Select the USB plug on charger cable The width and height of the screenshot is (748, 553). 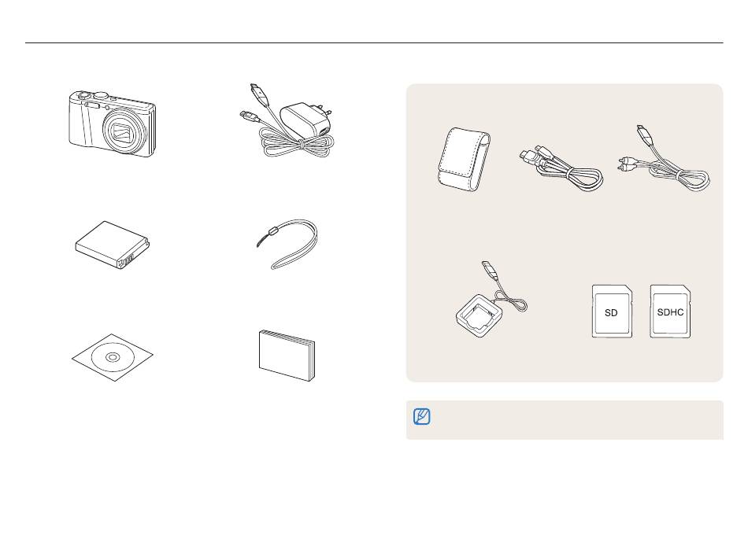(x=488, y=269)
